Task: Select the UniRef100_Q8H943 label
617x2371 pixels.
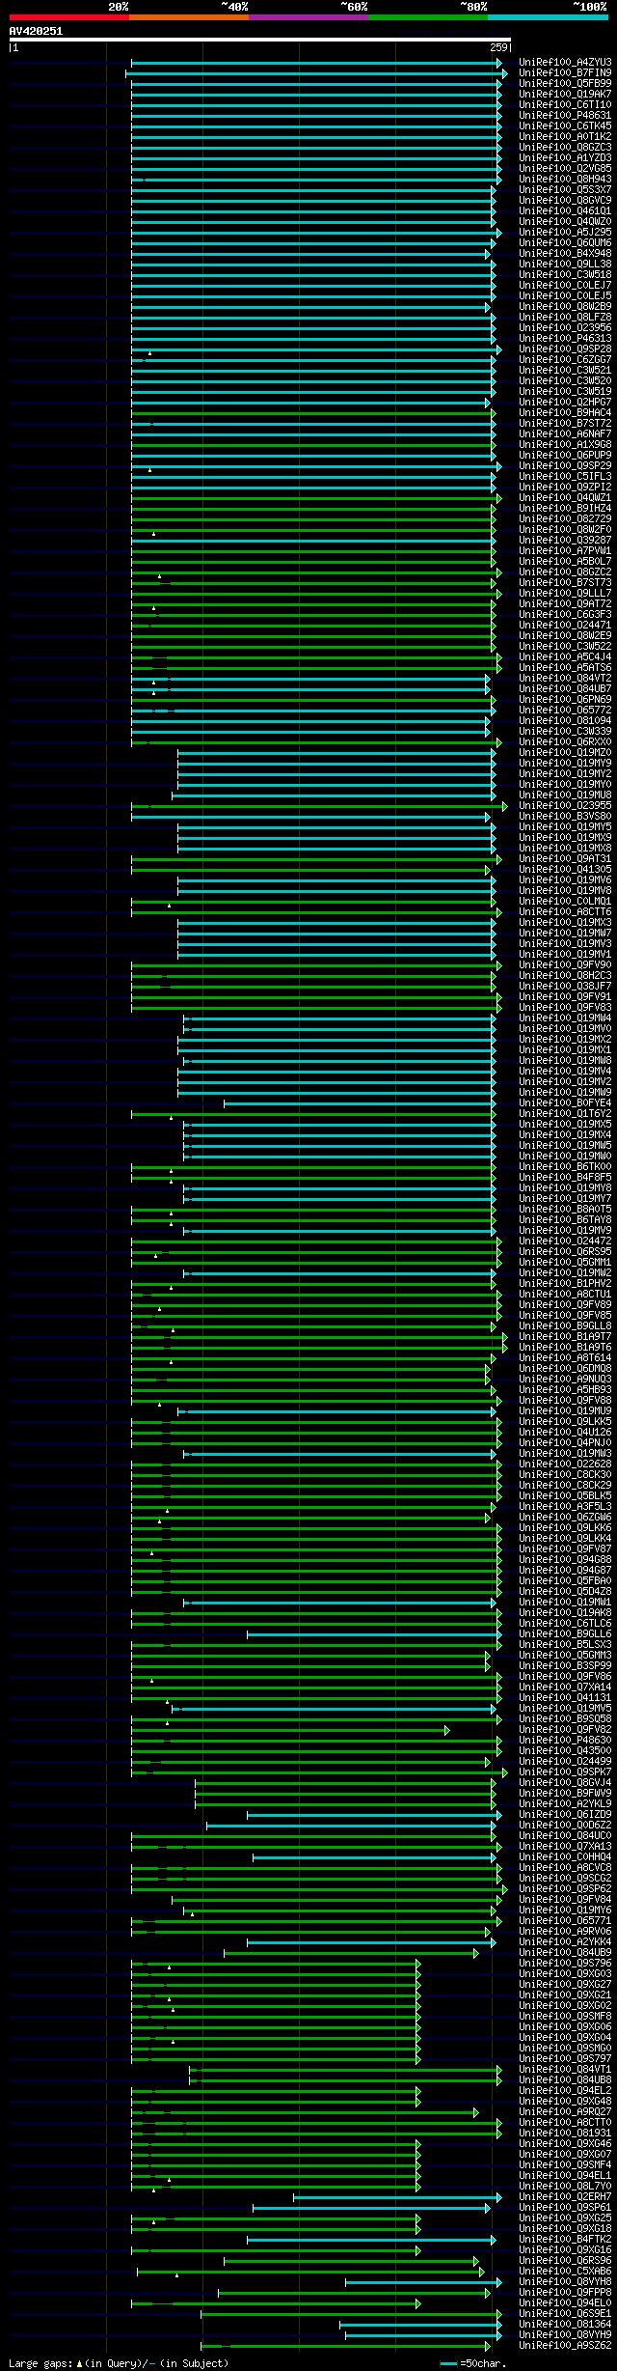Action: (565, 179)
